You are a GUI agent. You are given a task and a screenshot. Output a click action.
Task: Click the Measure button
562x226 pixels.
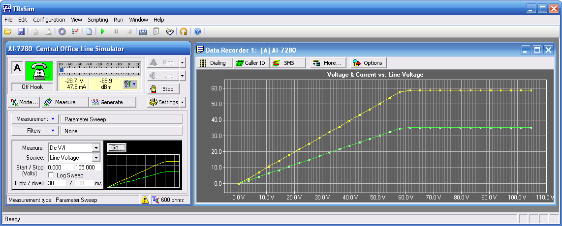point(65,102)
